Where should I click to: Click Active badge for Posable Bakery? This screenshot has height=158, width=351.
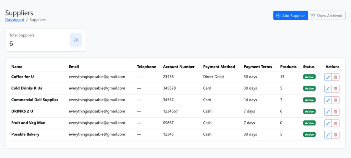tap(310, 134)
